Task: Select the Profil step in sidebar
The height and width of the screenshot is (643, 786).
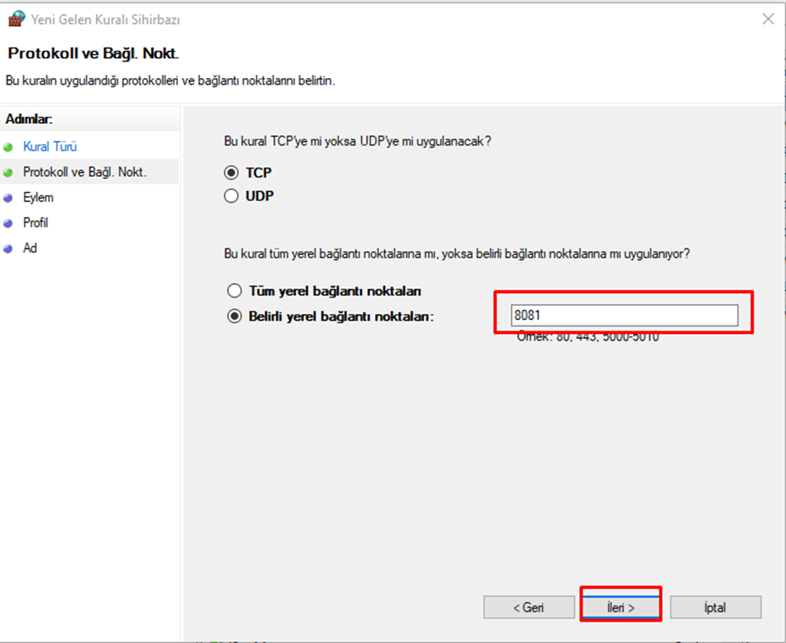Action: (35, 223)
